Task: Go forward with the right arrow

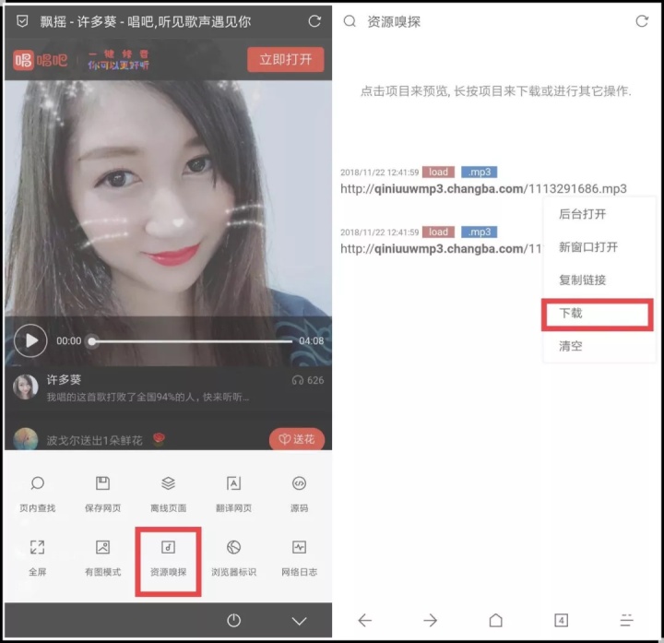Action: (x=430, y=621)
